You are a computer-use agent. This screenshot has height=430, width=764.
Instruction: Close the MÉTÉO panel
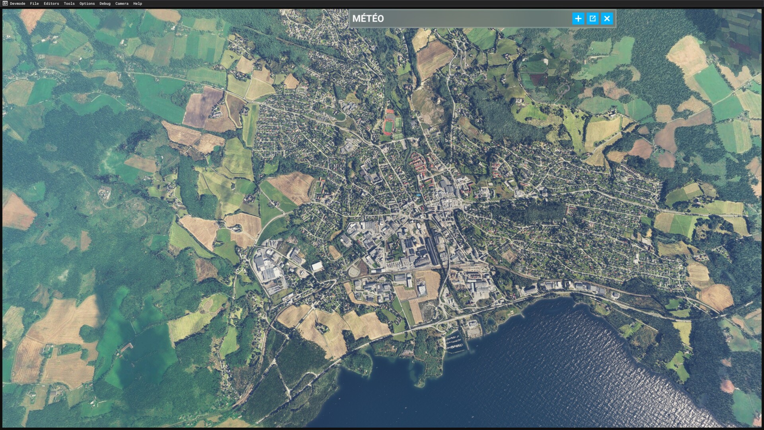607,18
